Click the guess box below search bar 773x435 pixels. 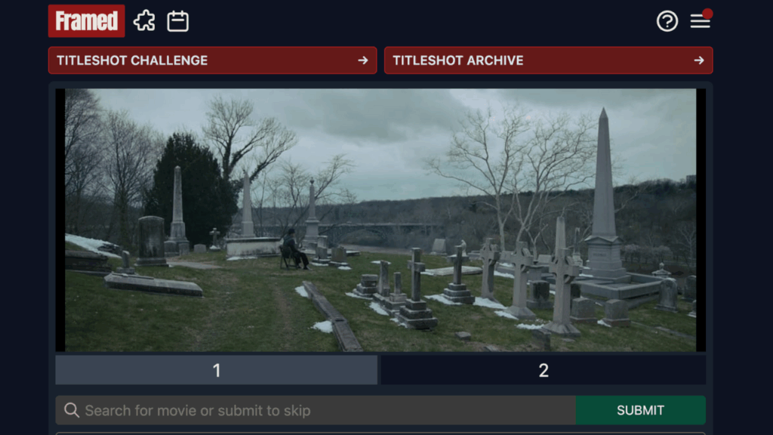[380, 433]
